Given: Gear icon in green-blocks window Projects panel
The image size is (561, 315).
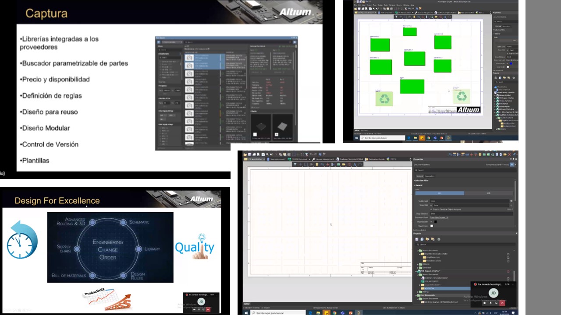Looking at the screenshot, I should click(x=514, y=78).
